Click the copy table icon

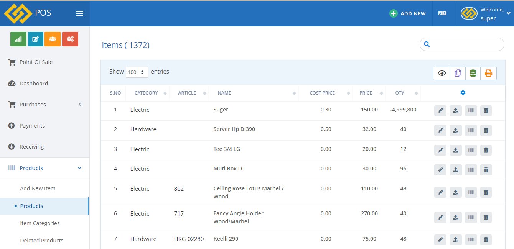[x=458, y=73]
